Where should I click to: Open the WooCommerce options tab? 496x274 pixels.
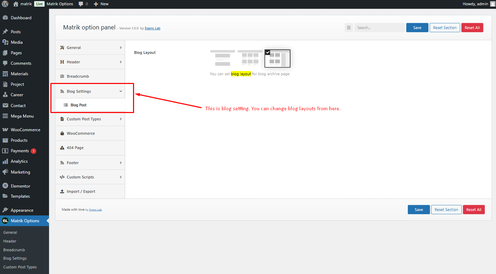(90, 133)
